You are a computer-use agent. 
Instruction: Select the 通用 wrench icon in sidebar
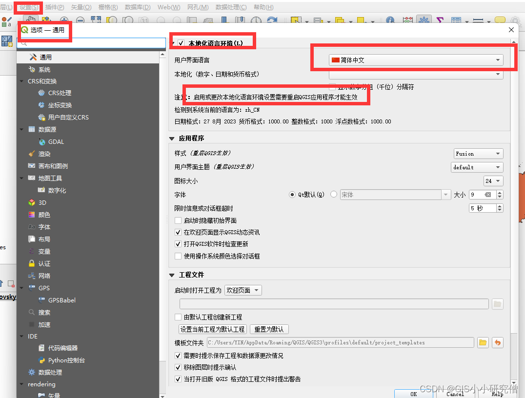tap(33, 57)
